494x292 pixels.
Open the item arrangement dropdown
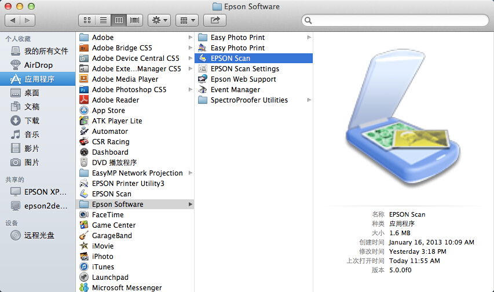187,20
